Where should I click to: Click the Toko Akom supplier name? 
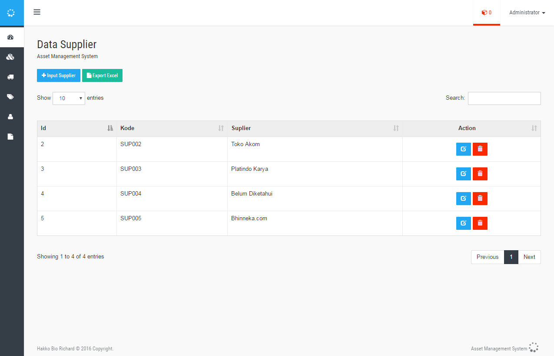click(x=245, y=144)
